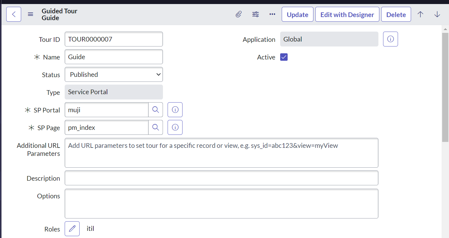449x238 pixels.
Task: Click the Status label
Action: (51, 75)
